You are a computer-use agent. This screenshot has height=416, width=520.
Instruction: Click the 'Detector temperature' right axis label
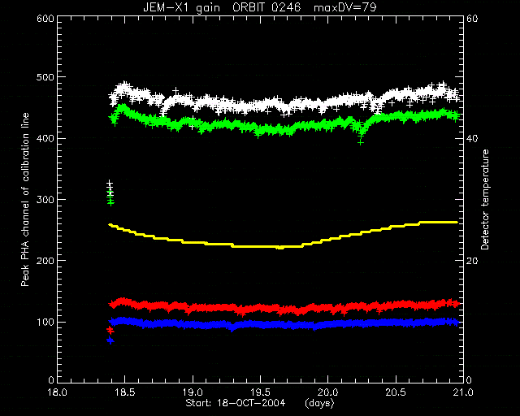tap(485, 199)
